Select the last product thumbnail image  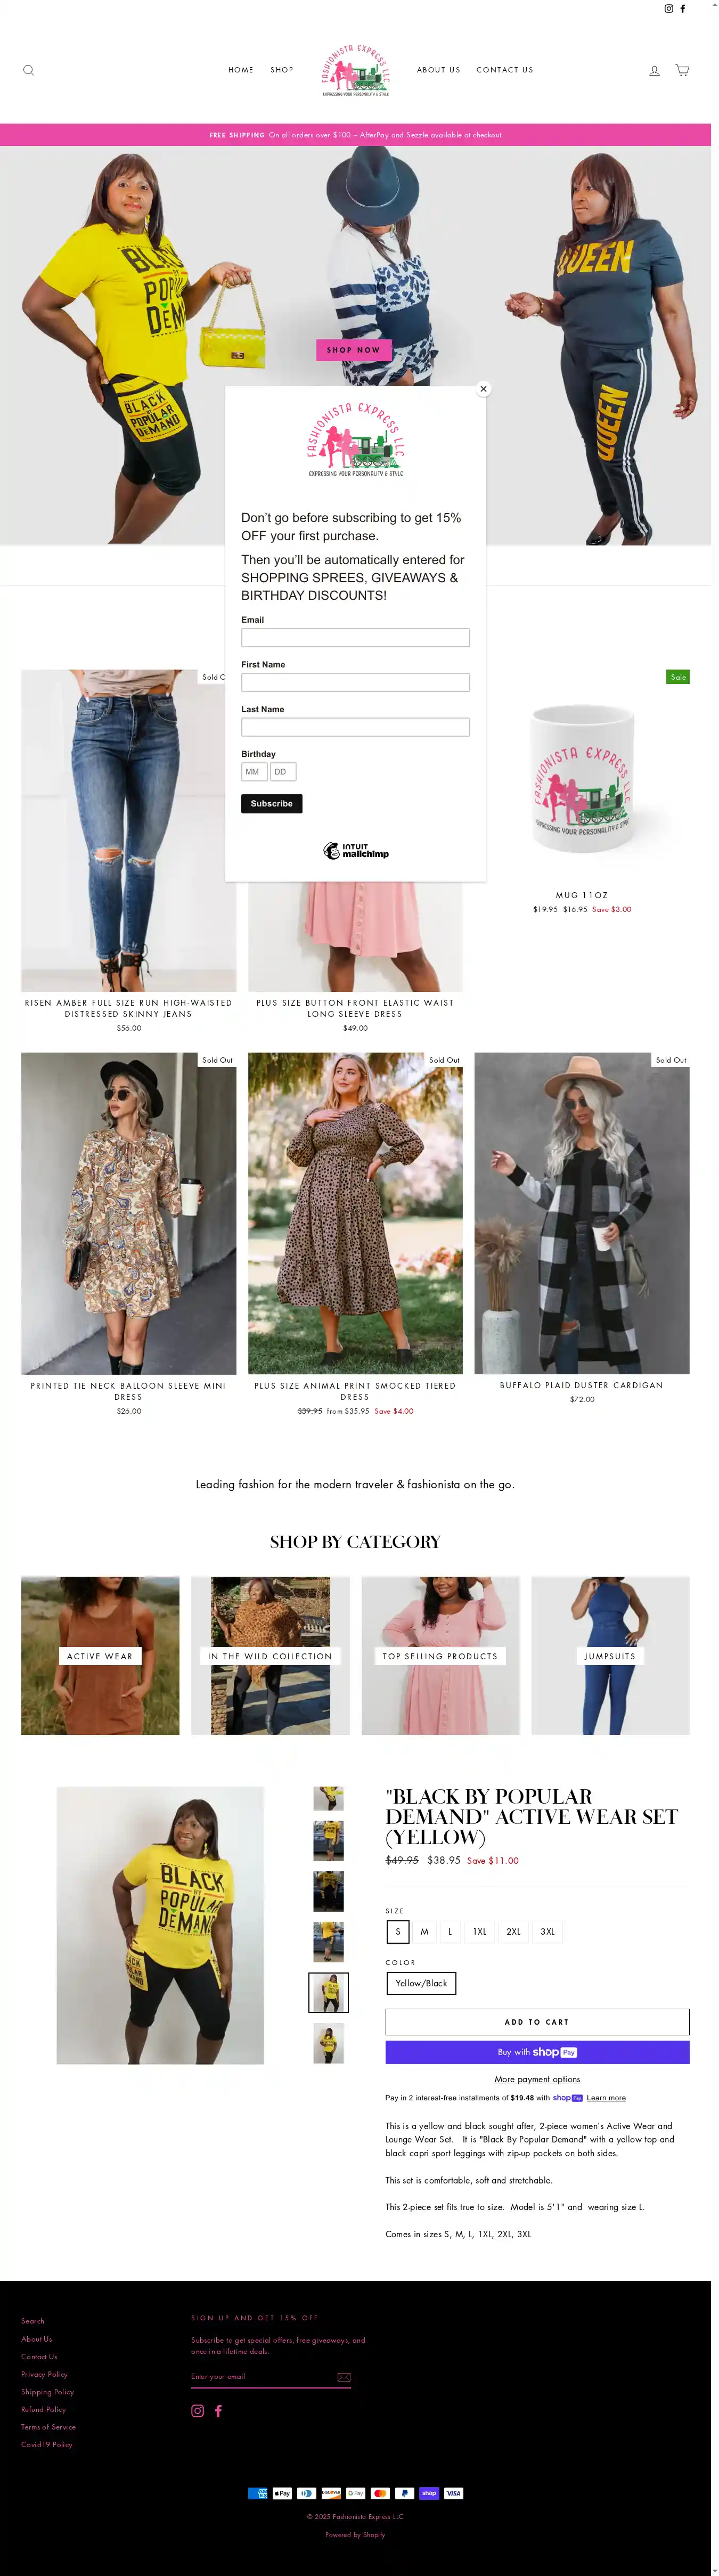tap(328, 2043)
